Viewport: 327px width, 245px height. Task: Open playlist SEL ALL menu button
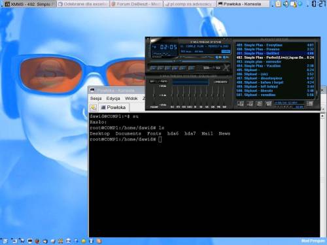click(259, 104)
